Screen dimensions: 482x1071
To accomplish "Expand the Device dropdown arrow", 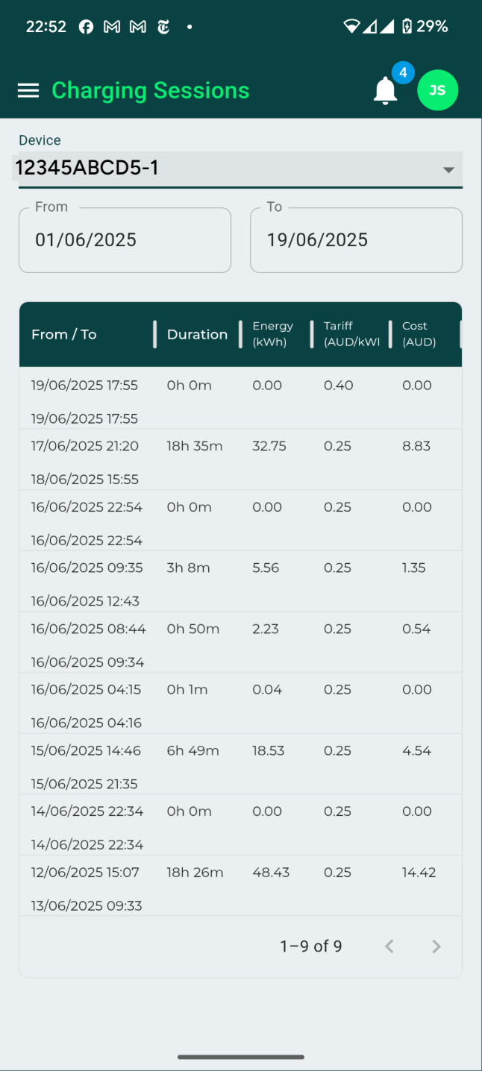I will pyautogui.click(x=448, y=170).
